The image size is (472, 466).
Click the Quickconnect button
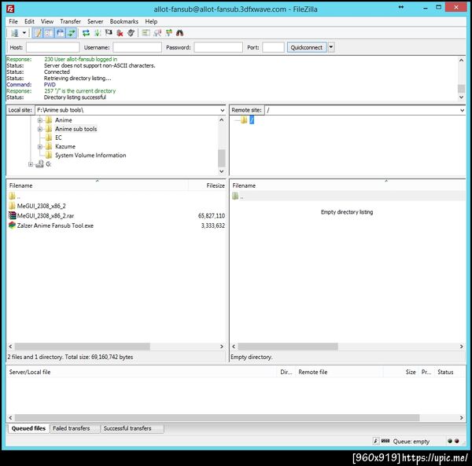coord(307,47)
